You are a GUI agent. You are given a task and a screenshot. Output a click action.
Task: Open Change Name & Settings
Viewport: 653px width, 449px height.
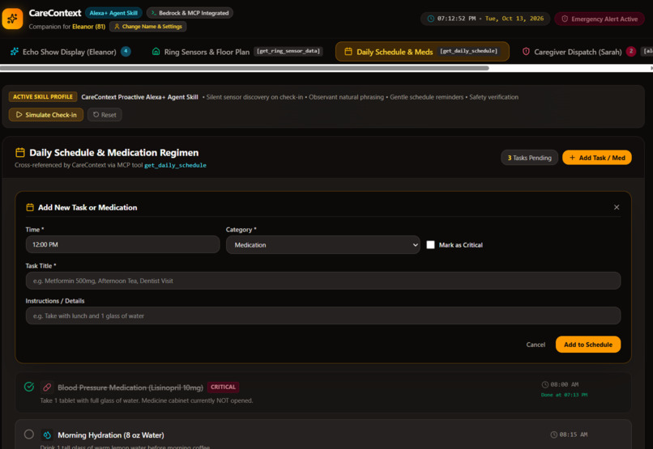point(147,27)
